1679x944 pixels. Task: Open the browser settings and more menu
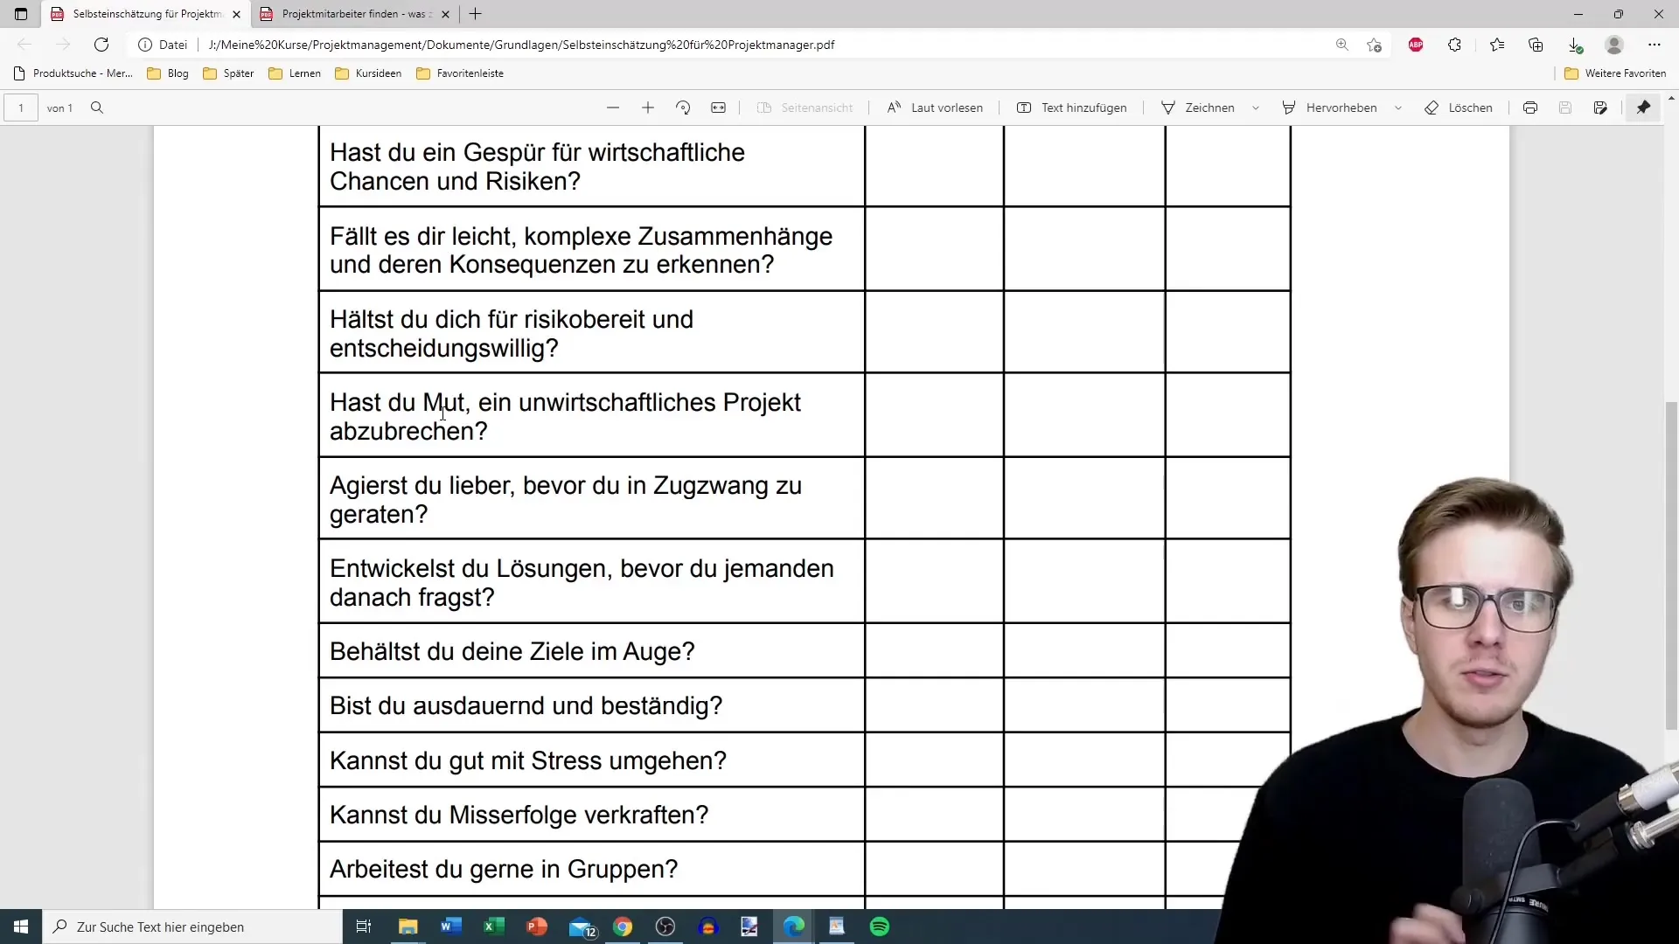[x=1654, y=45]
